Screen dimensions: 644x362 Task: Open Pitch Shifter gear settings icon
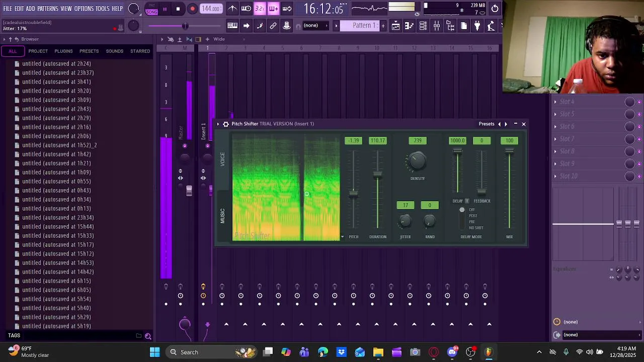[x=226, y=124]
